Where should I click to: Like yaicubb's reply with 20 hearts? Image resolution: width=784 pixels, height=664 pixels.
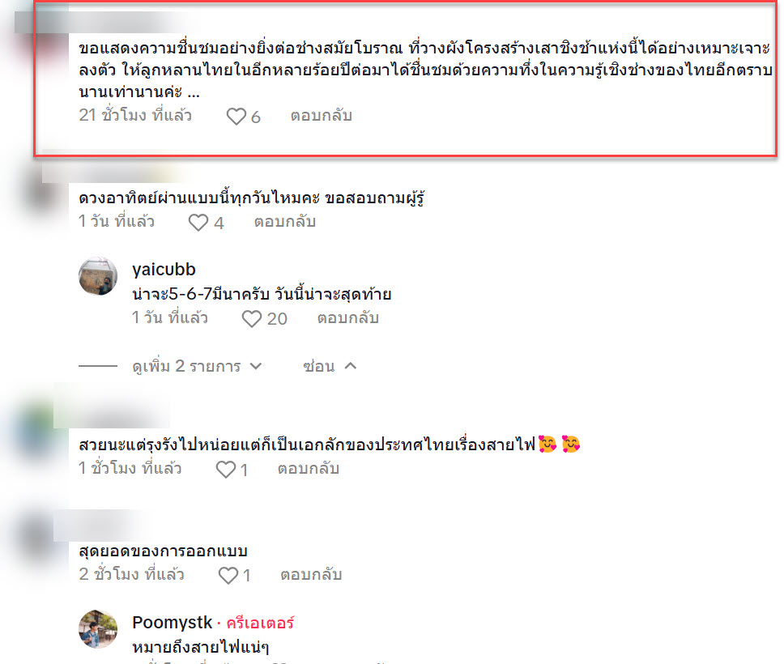pos(252,319)
